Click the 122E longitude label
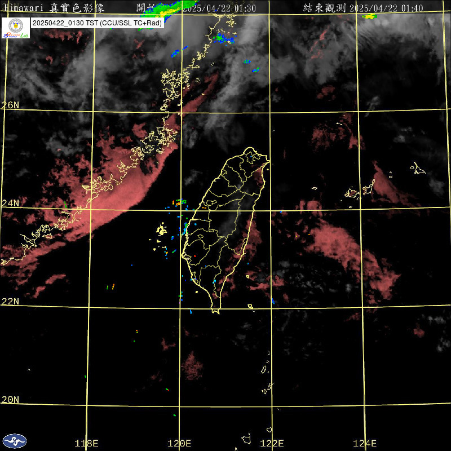 tap(272, 443)
